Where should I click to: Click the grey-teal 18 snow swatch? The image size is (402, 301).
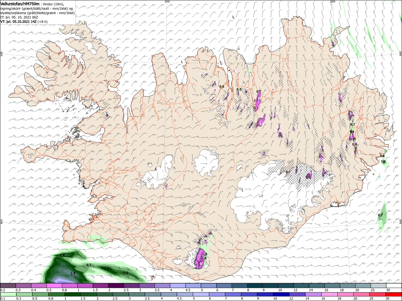pos(347,286)
